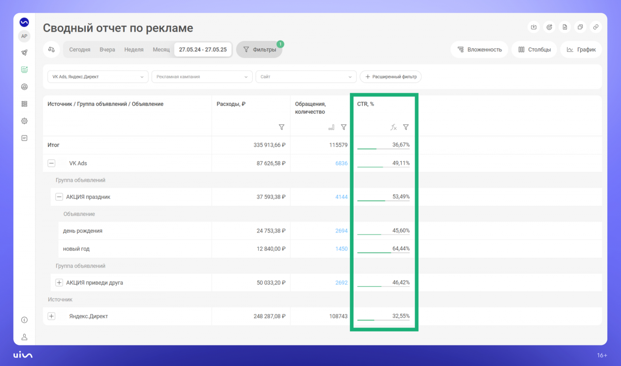621x366 pixels.
Task: Click the bar chart icon in Обращения column
Action: coord(331,127)
